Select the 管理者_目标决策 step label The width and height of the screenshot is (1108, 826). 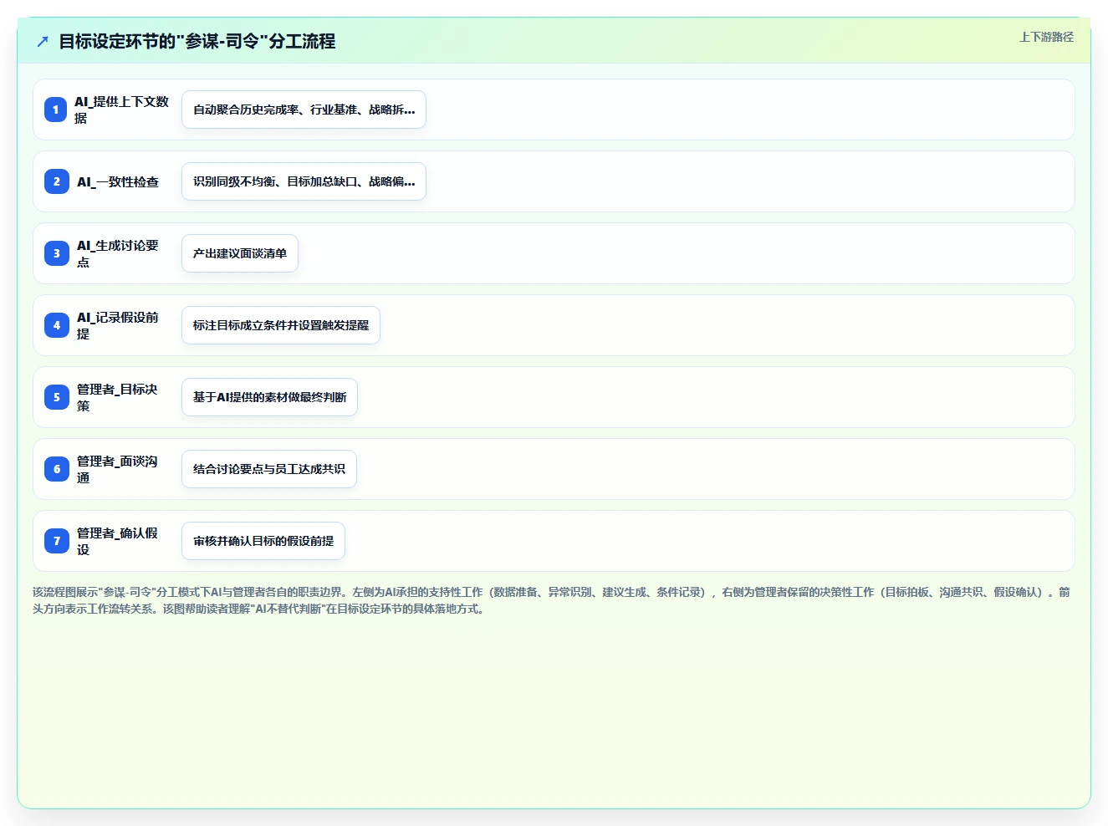coord(117,397)
